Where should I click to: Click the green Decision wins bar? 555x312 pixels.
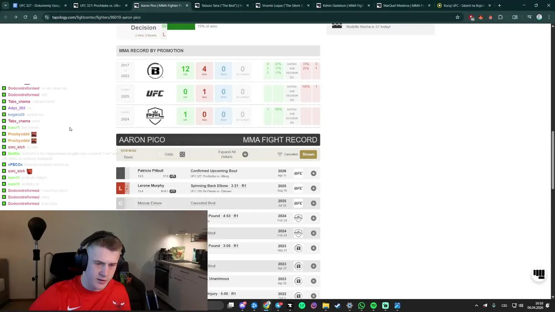(181, 27)
